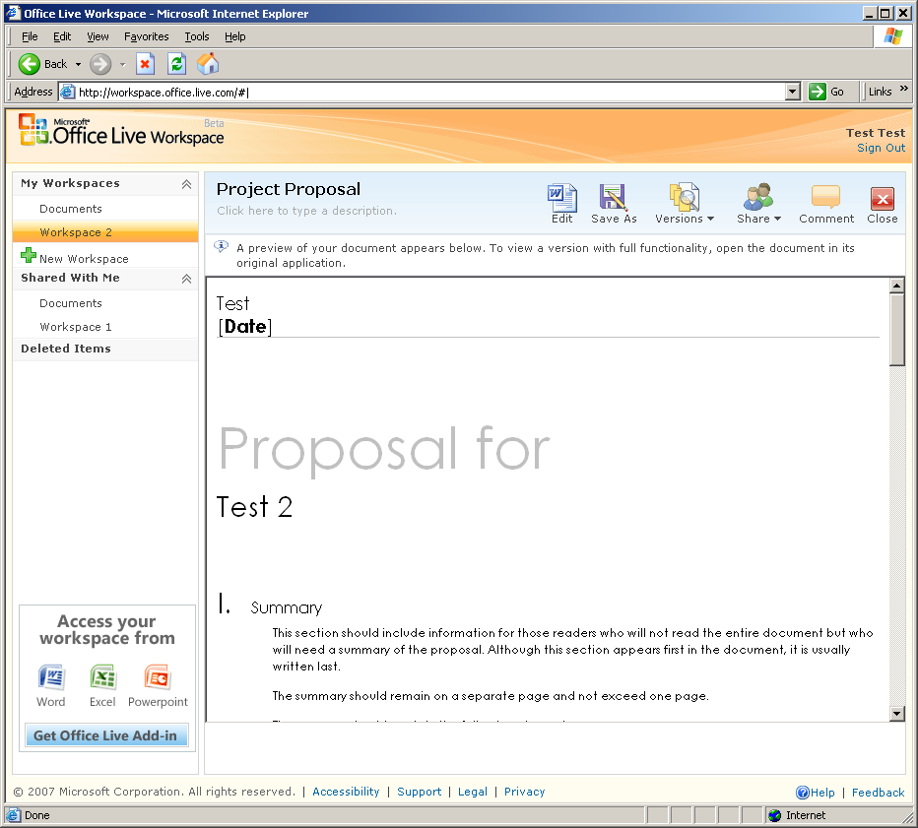Click the Stop loading red X icon
This screenshot has width=918, height=828.
pyautogui.click(x=145, y=64)
